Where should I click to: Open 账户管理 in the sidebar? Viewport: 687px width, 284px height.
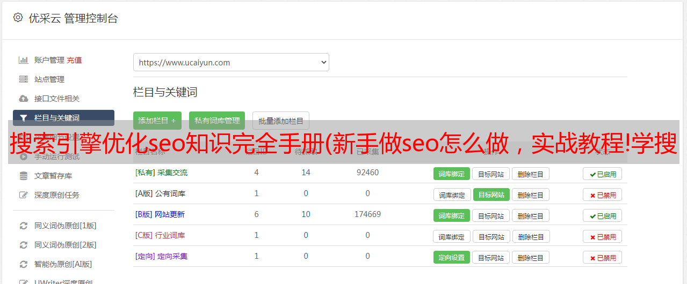point(49,60)
